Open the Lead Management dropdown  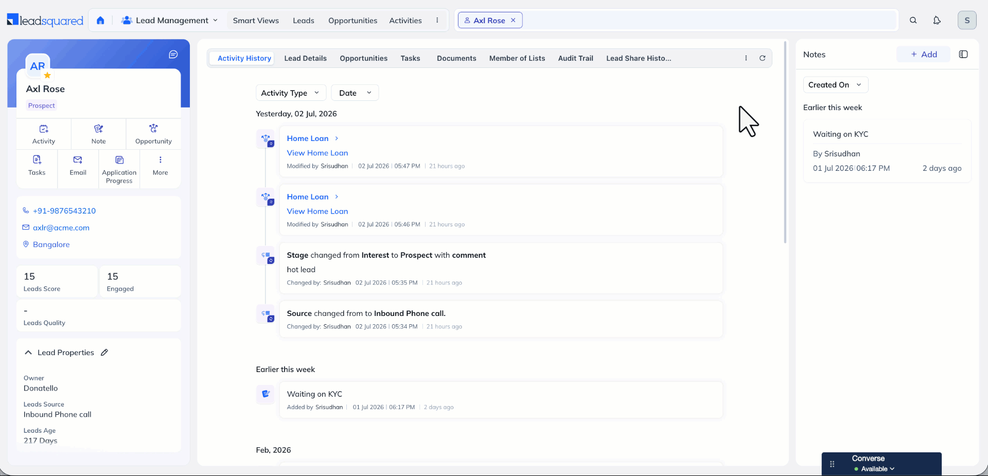pyautogui.click(x=169, y=20)
